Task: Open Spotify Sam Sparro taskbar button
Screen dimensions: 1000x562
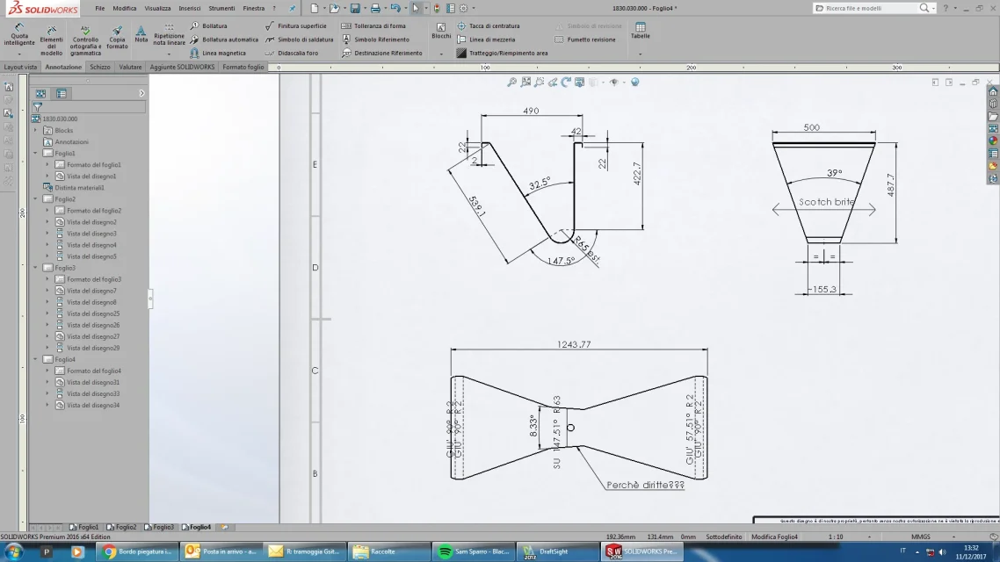Action: click(x=474, y=551)
